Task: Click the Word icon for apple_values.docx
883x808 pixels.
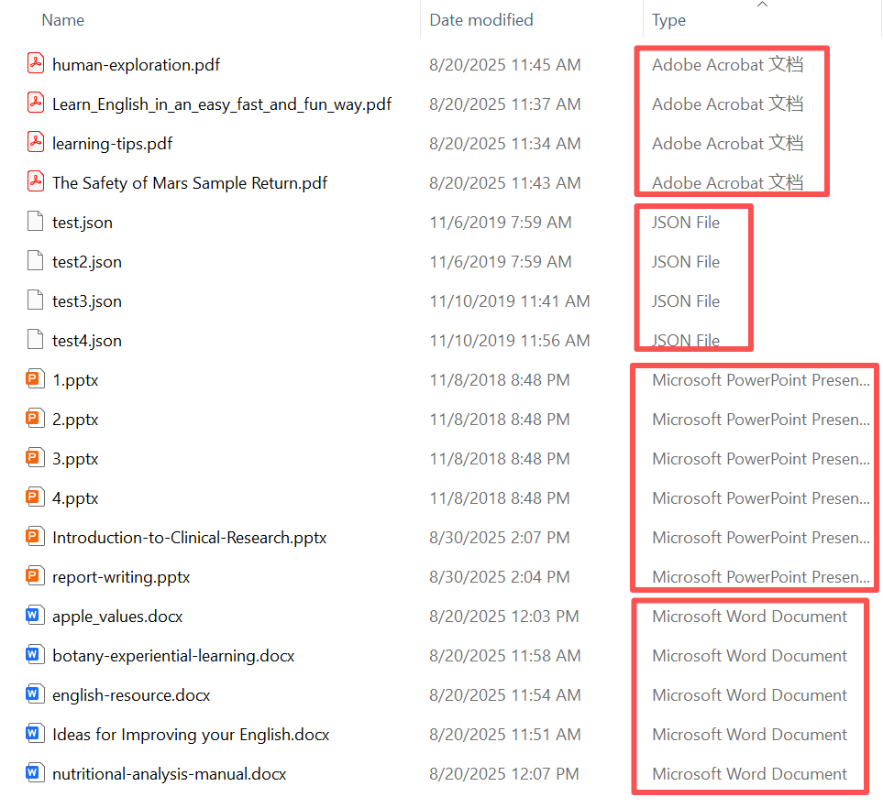Action: [x=35, y=615]
